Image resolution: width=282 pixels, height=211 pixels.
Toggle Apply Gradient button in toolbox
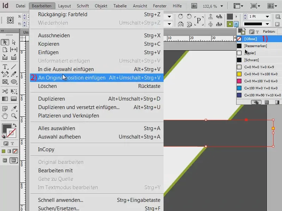tap(10, 151)
